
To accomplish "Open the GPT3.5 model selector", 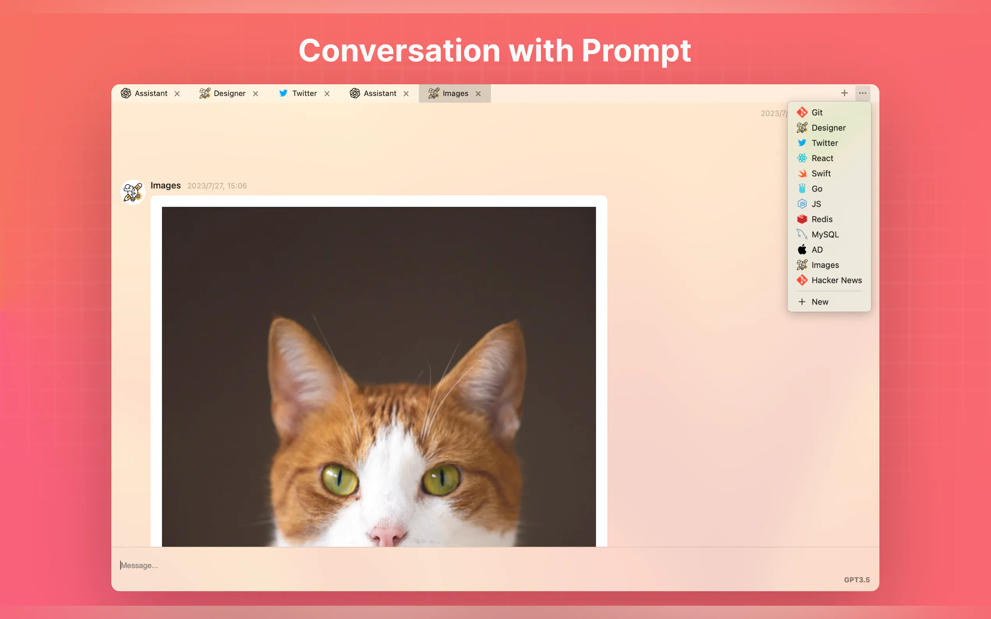I will click(857, 580).
